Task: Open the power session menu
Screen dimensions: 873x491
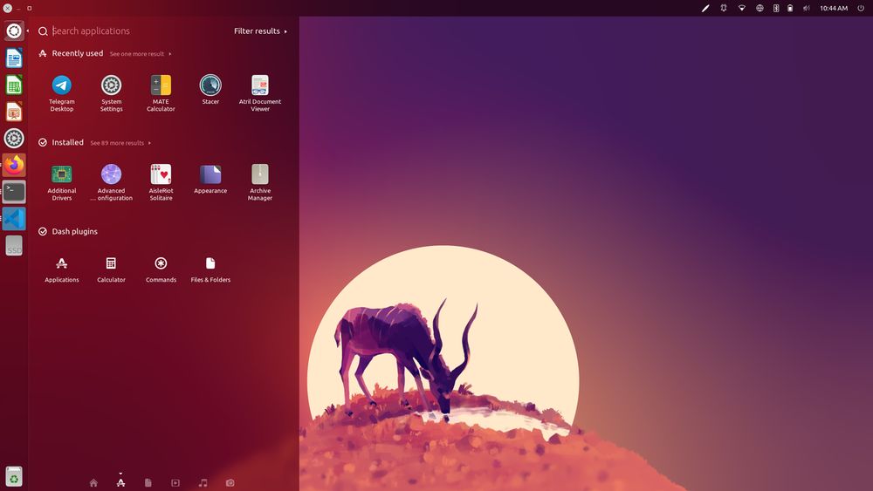Action: pyautogui.click(x=860, y=8)
